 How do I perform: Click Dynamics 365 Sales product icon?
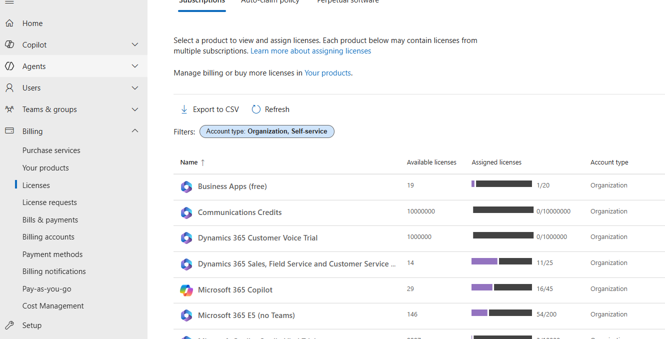pos(186,264)
